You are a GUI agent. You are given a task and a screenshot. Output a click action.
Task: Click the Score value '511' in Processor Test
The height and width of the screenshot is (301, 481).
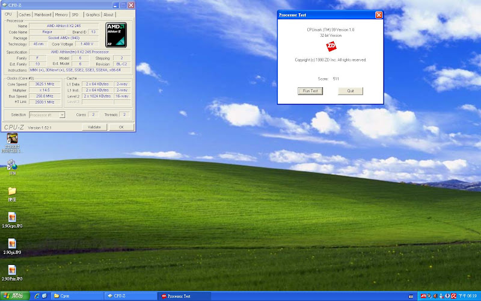[336, 79]
